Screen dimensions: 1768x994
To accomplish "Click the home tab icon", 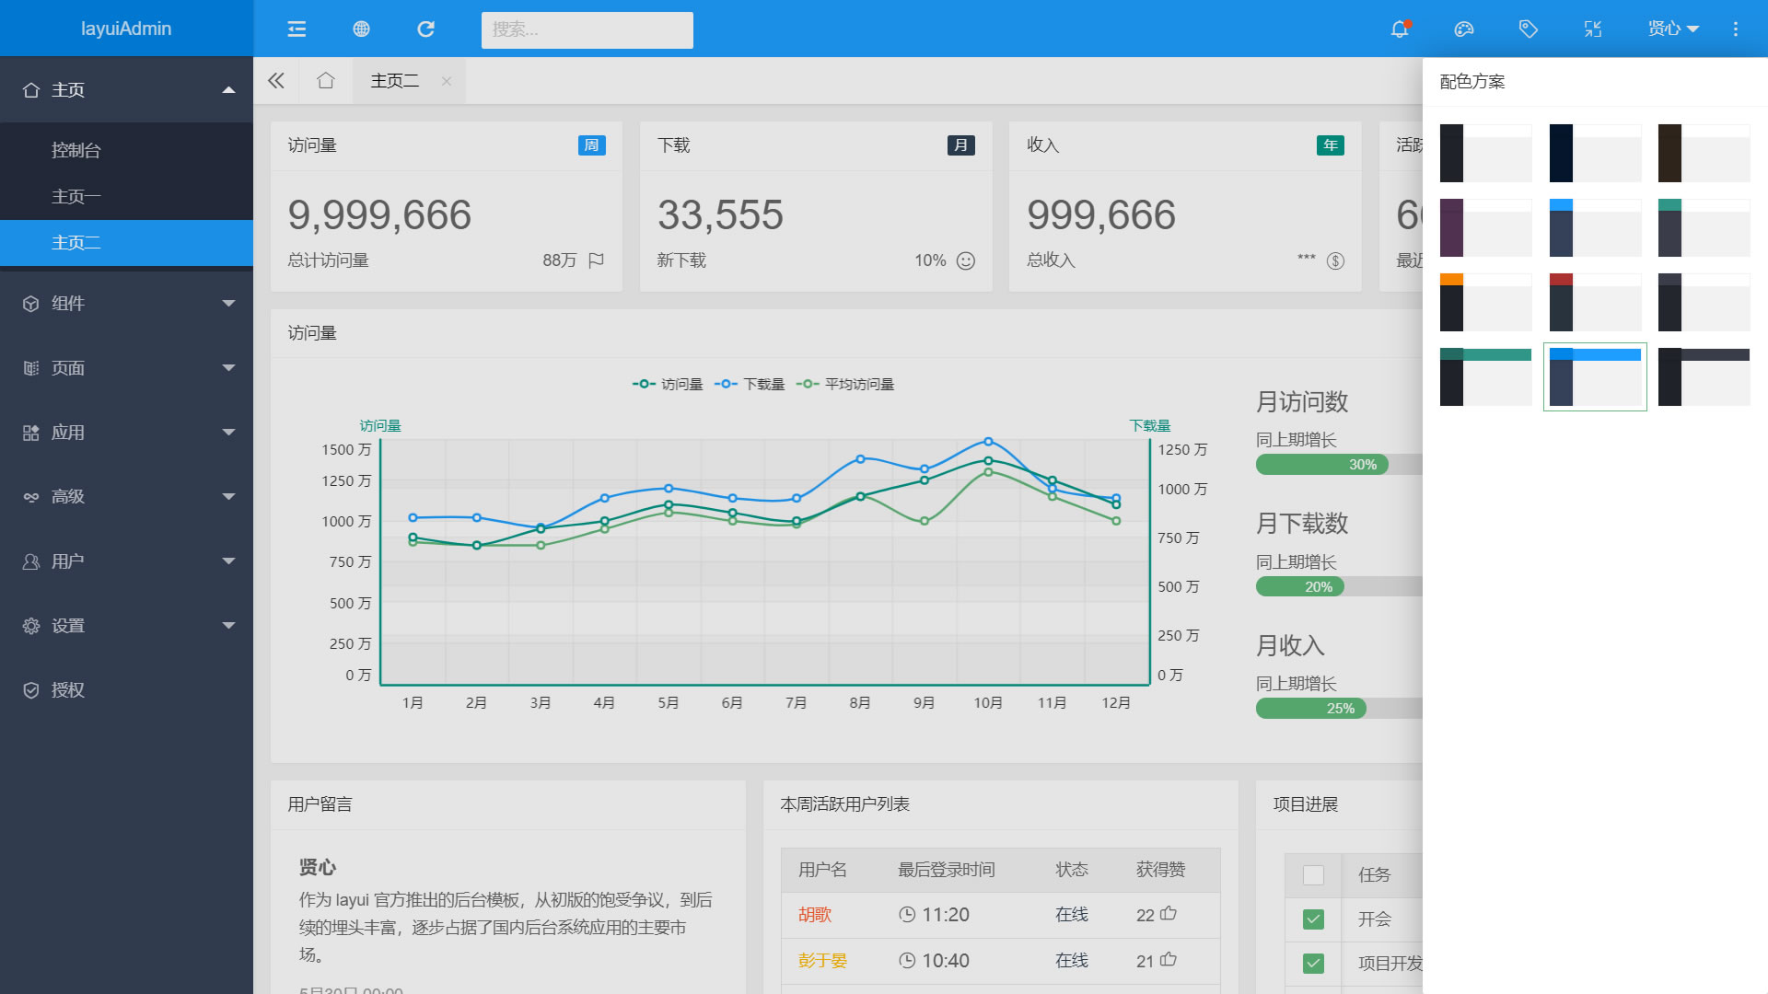I will click(x=325, y=81).
